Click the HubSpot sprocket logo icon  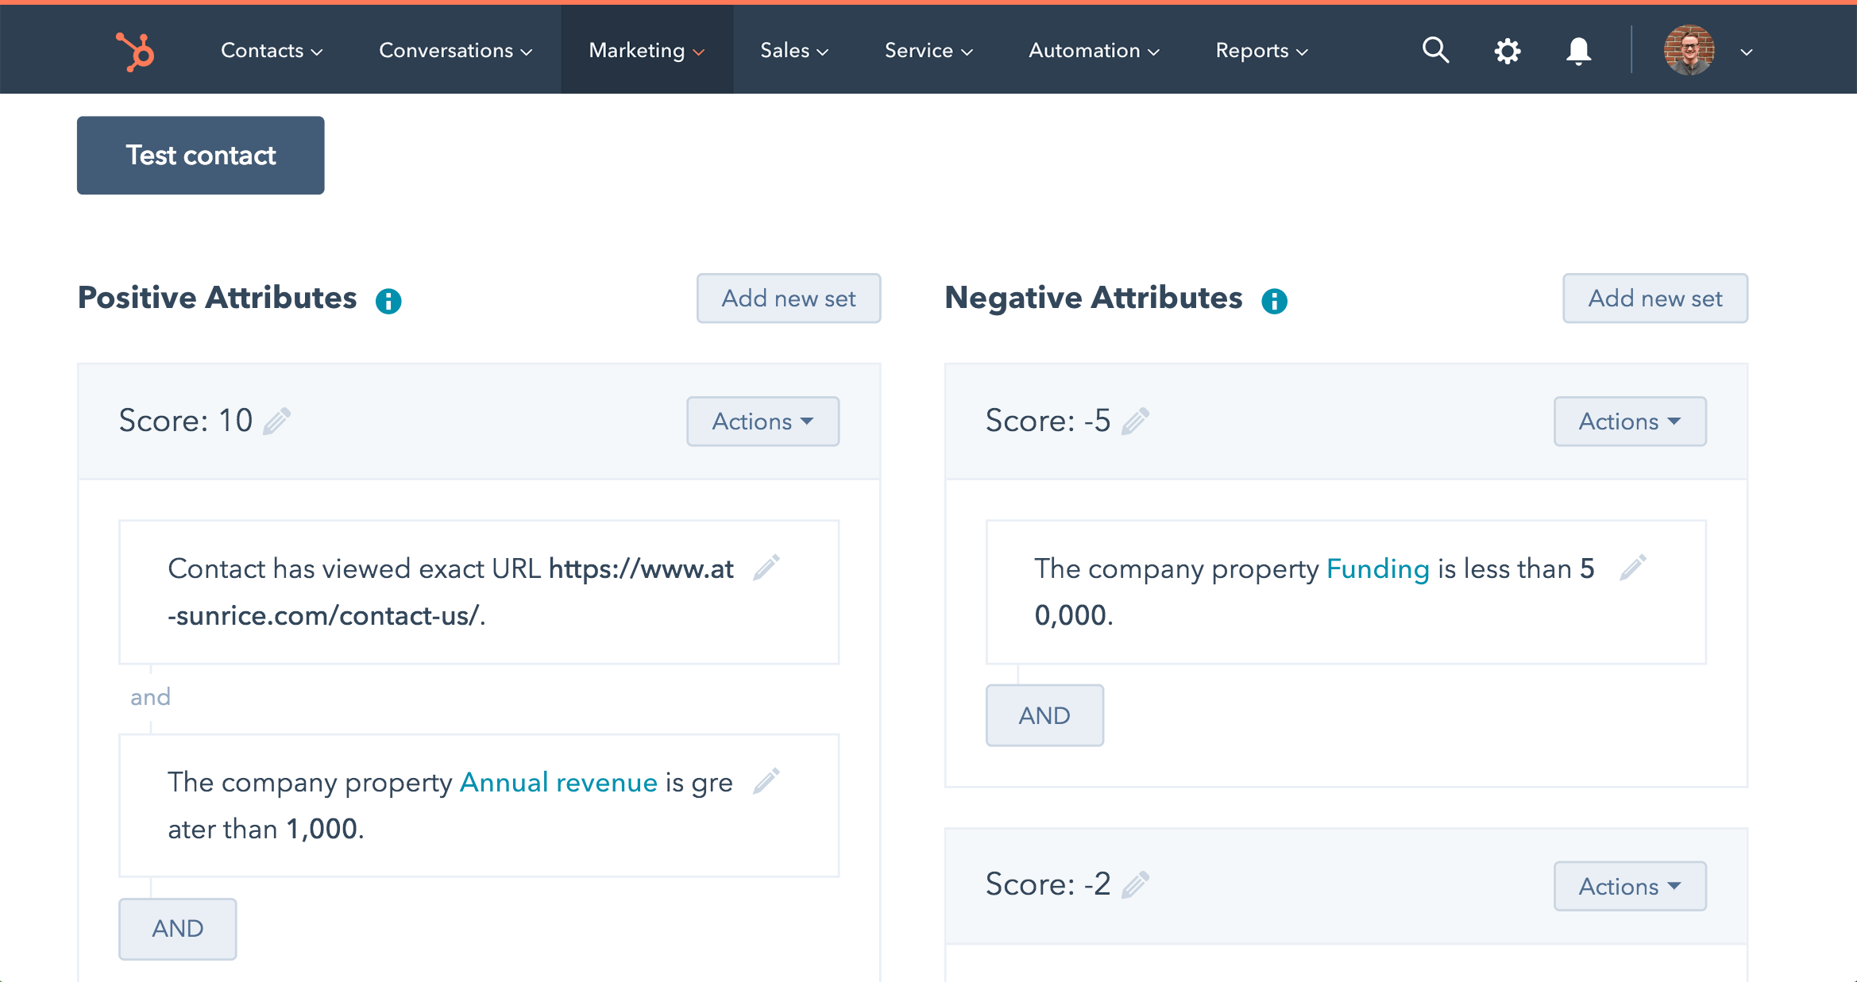134,50
